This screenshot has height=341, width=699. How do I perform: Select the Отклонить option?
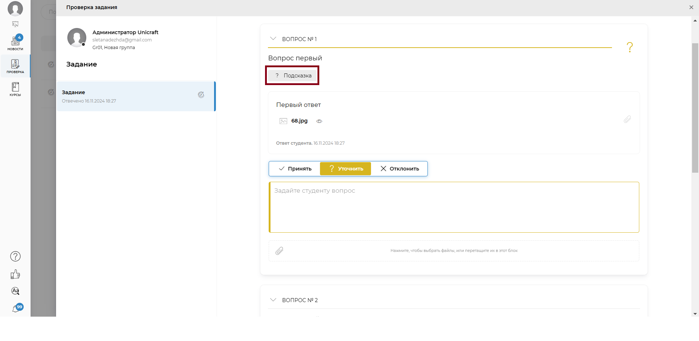pos(399,169)
